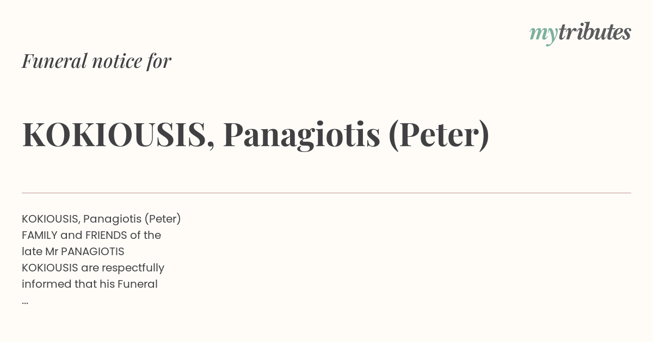Open the large "KOKIOUSIS, Panagiotis (Peter)" title
The height and width of the screenshot is (342, 653).
(256, 135)
